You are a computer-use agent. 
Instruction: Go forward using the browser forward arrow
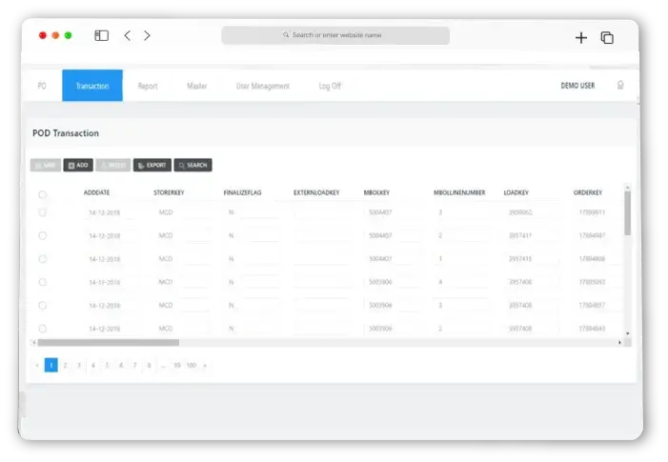tap(147, 36)
